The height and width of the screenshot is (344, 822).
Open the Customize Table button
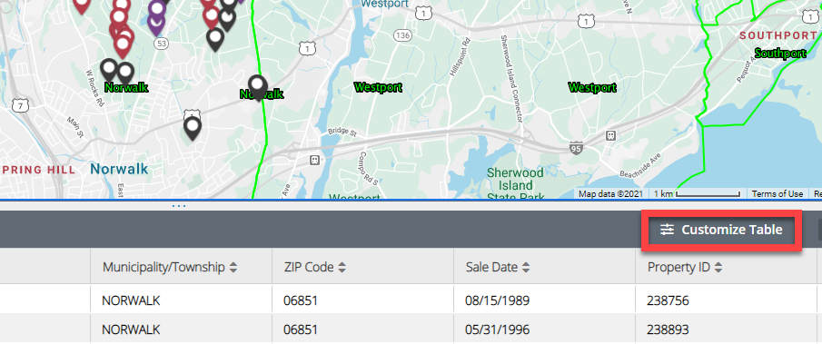pyautogui.click(x=721, y=230)
